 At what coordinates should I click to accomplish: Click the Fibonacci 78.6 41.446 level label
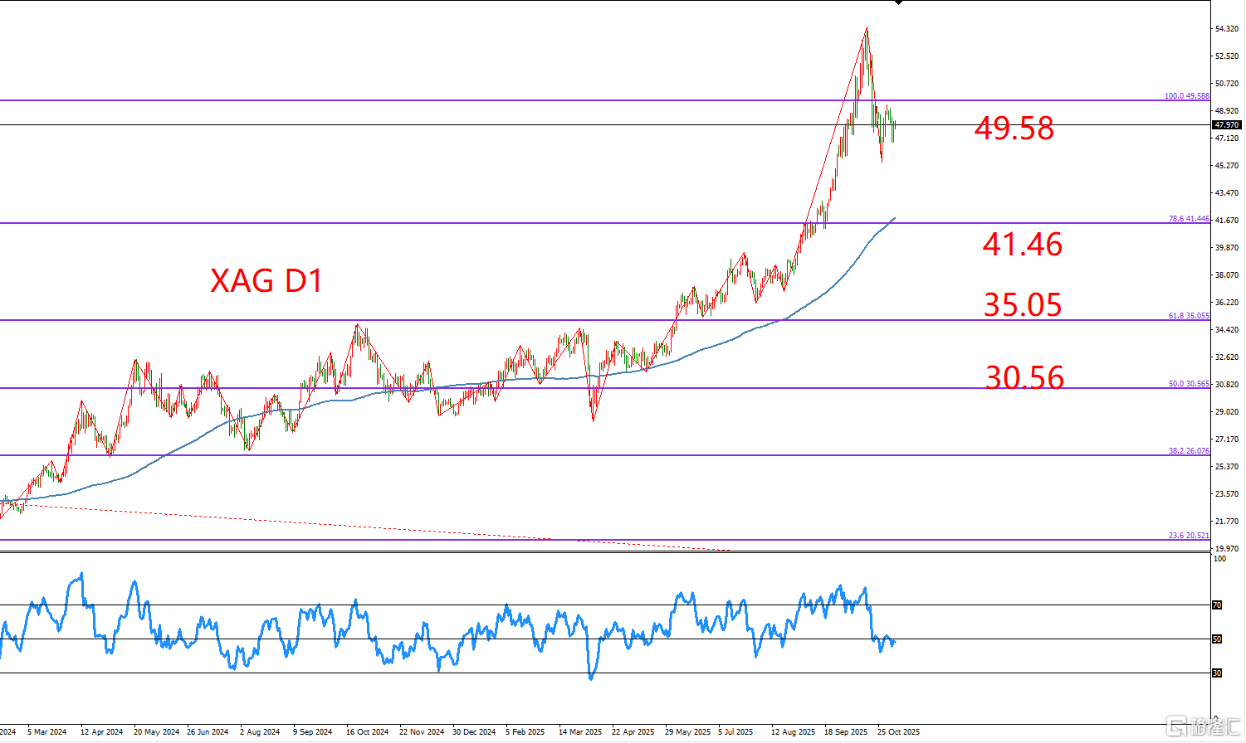(x=1189, y=219)
